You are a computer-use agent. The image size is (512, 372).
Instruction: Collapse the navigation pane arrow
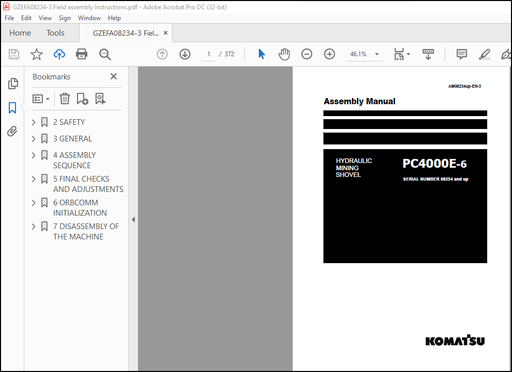point(133,219)
